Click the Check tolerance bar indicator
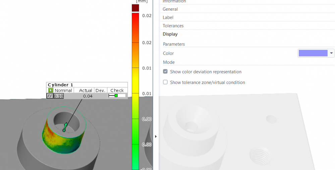 pos(117,96)
